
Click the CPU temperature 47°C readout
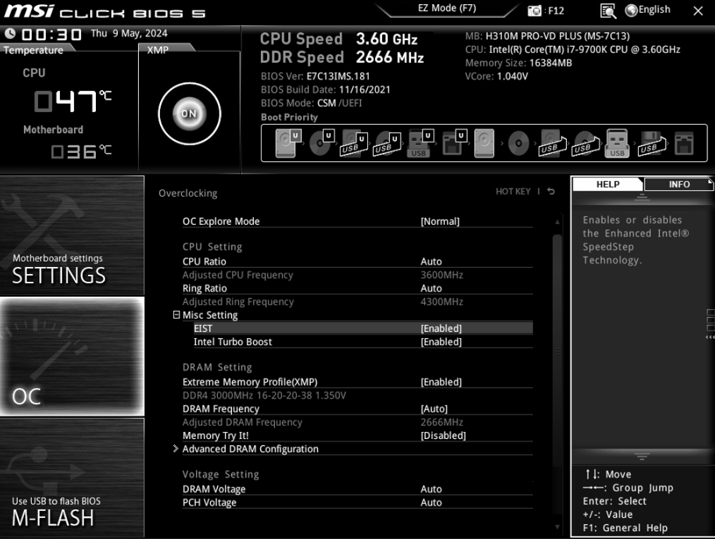(73, 101)
